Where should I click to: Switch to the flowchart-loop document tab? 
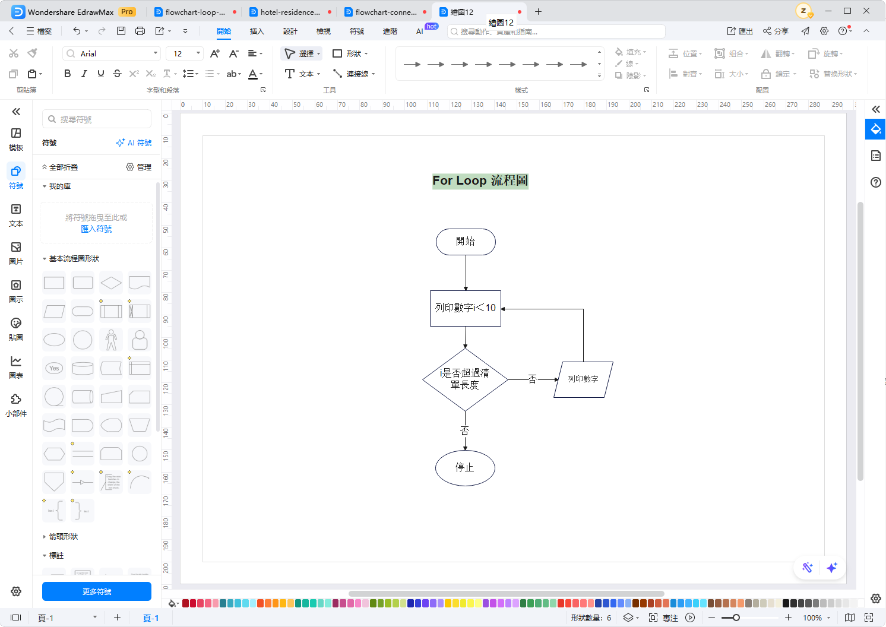point(195,12)
